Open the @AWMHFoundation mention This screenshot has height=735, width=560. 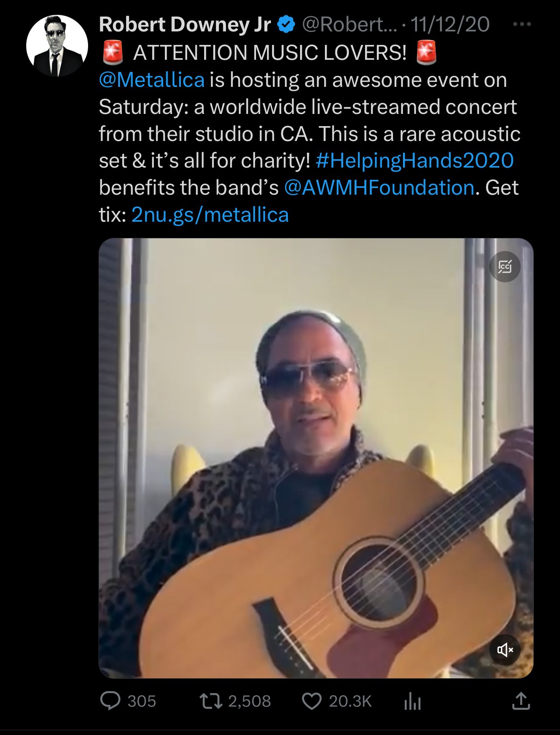pyautogui.click(x=379, y=188)
